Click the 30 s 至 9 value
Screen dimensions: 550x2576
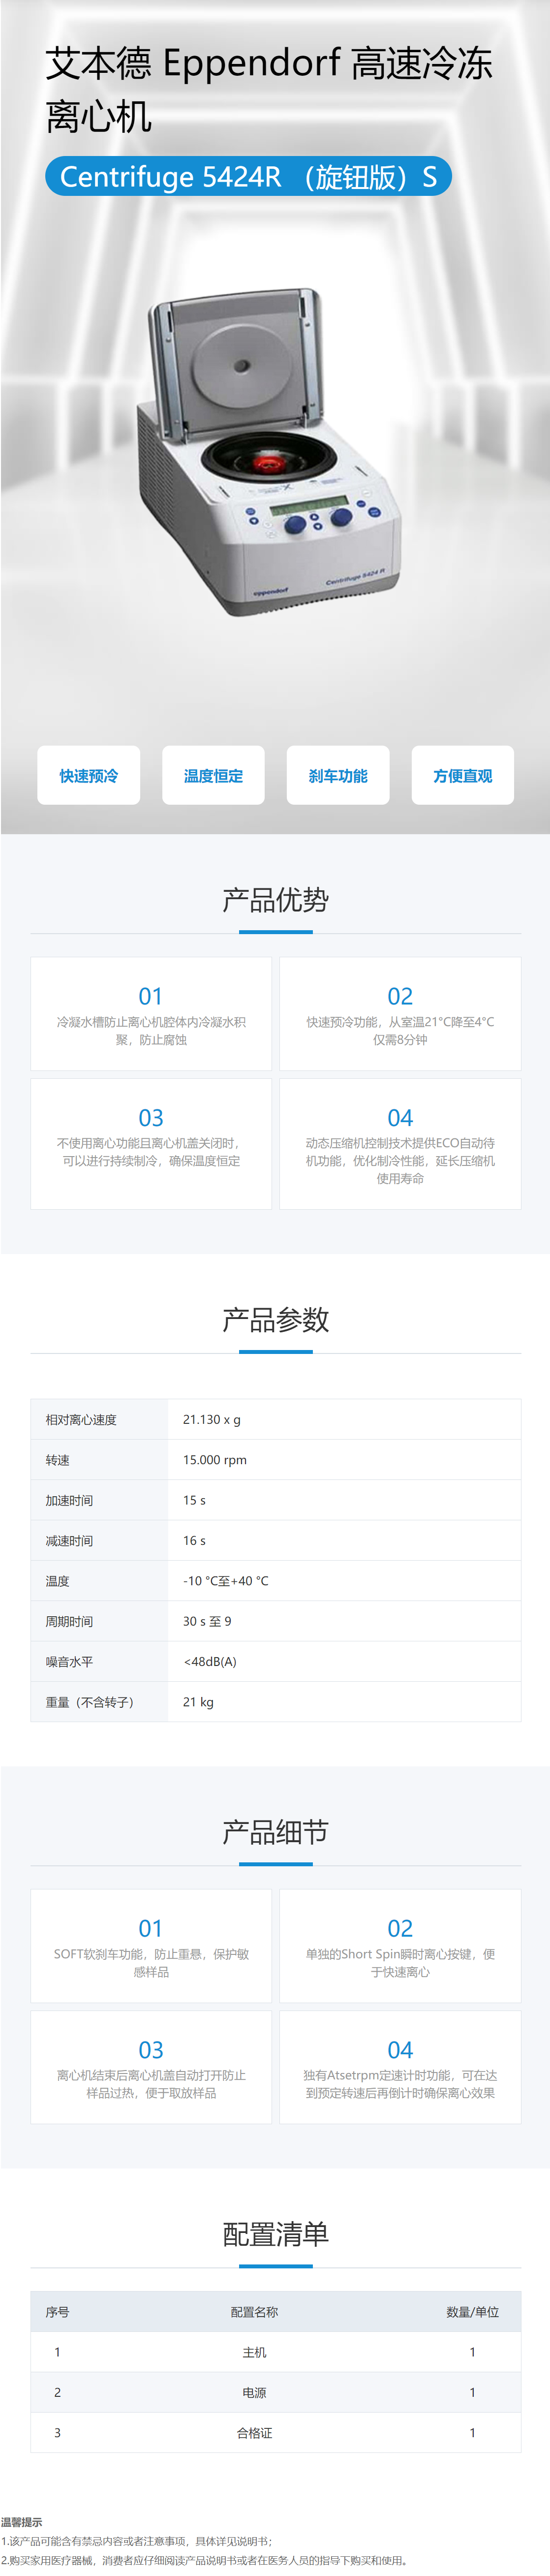[207, 1621]
